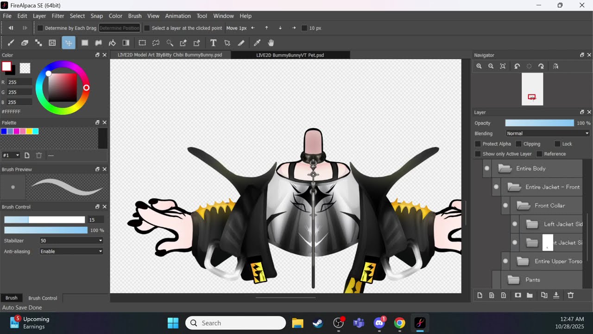Open the Layer menu
Image resolution: width=593 pixels, height=334 pixels.
[x=39, y=16]
